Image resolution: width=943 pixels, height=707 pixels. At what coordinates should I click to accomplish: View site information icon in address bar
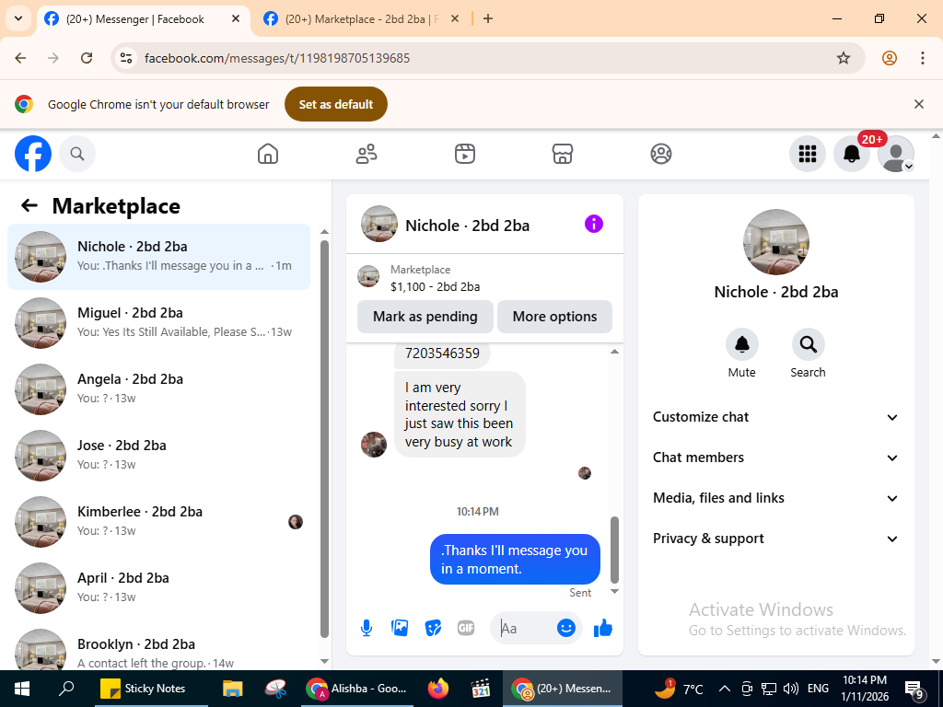coord(125,58)
